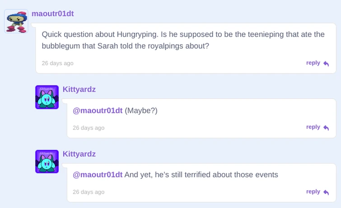Click the "reply" text on the Hungryping question
Viewport: 341px width, 208px height.
pyautogui.click(x=313, y=63)
